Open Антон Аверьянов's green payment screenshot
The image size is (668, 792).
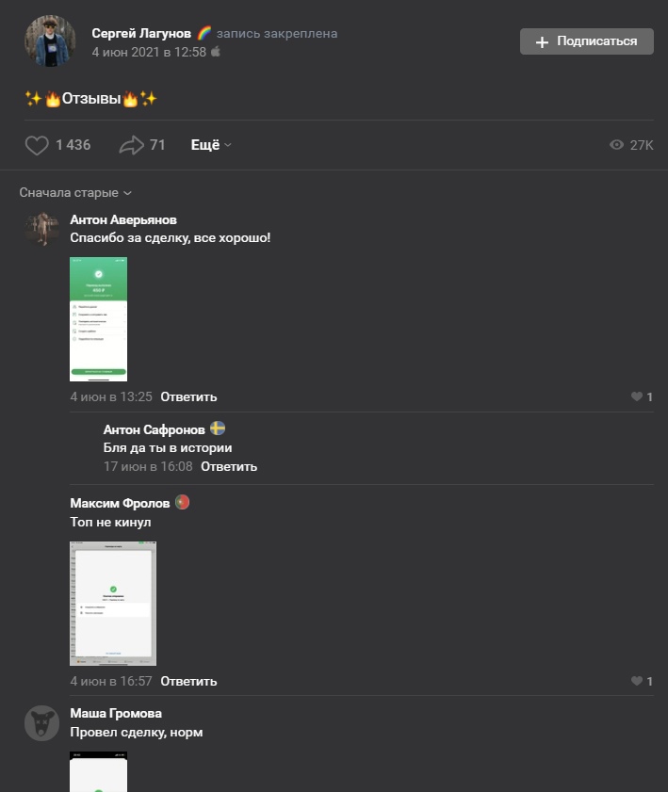[99, 319]
